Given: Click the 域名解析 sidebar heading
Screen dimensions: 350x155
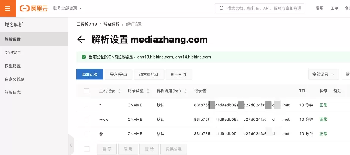Looking at the screenshot, I should pos(14,25).
